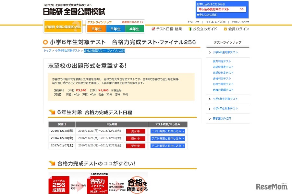Open テスト概要とお申し込み for 2016/12/30
The height and width of the screenshot is (194, 292).
tap(168, 138)
